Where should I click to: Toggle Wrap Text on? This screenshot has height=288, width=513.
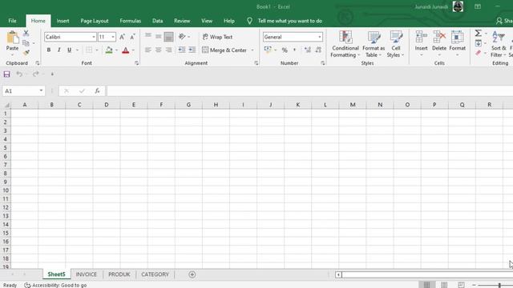(x=217, y=37)
